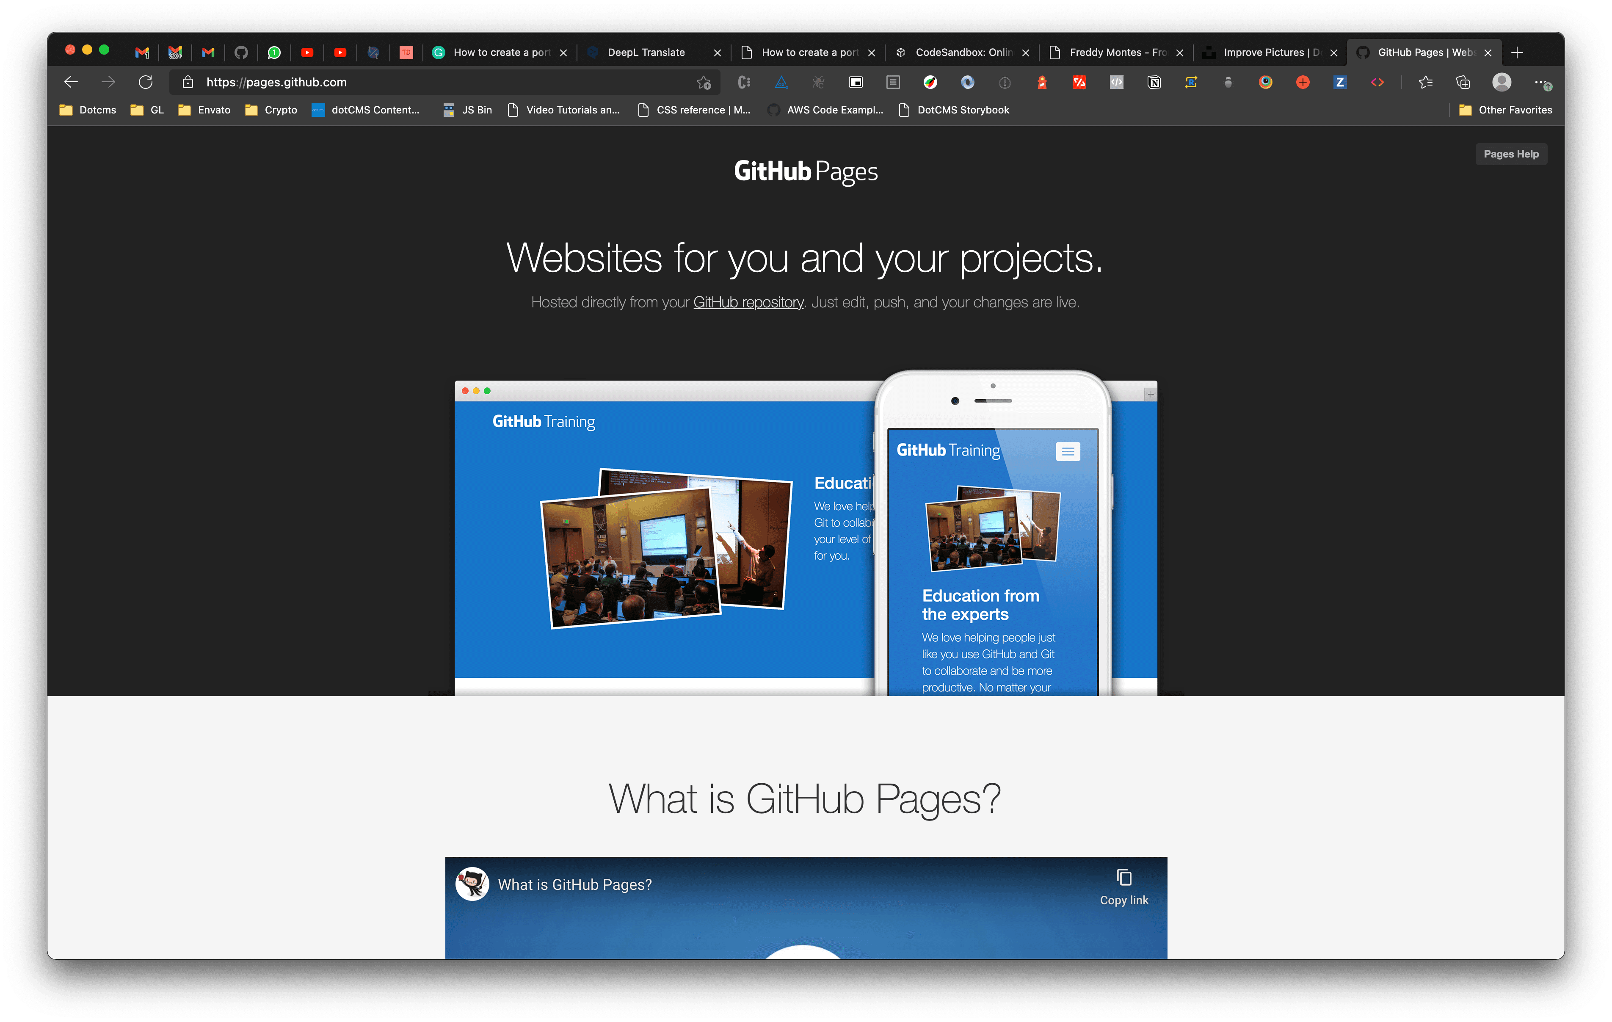1612x1022 pixels.
Task: Open the axe accessibility extension icon
Action: [781, 83]
